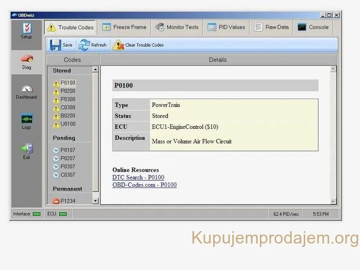This screenshot has width=360, height=270.
Task: Select permanent code P1234
Action: pos(67,201)
